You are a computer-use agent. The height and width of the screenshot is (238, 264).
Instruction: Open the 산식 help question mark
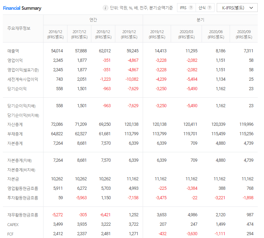[209, 8]
